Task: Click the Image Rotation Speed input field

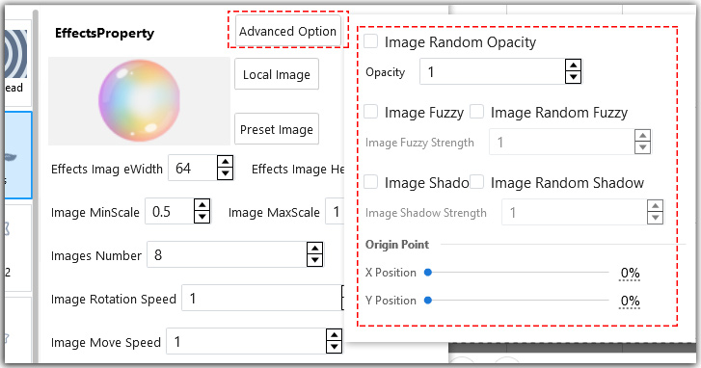Action: point(262,298)
